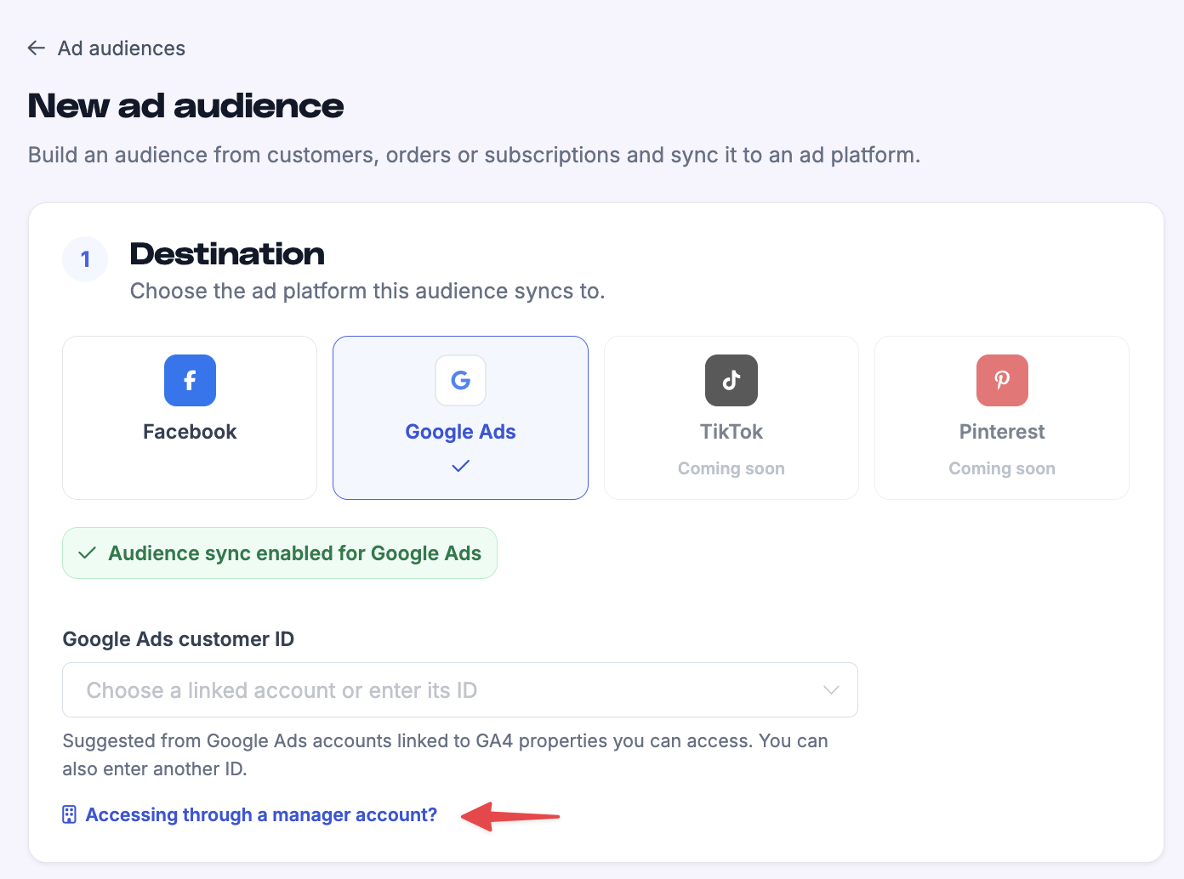Click the building icon beside manager account

click(x=70, y=814)
